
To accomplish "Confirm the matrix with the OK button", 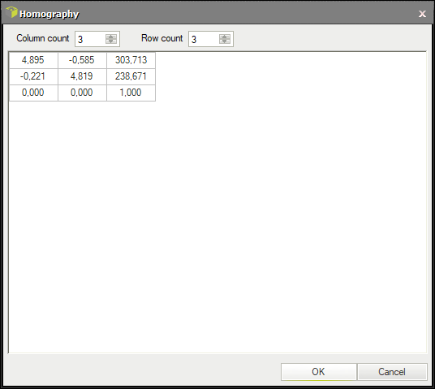I will pyautogui.click(x=318, y=372).
